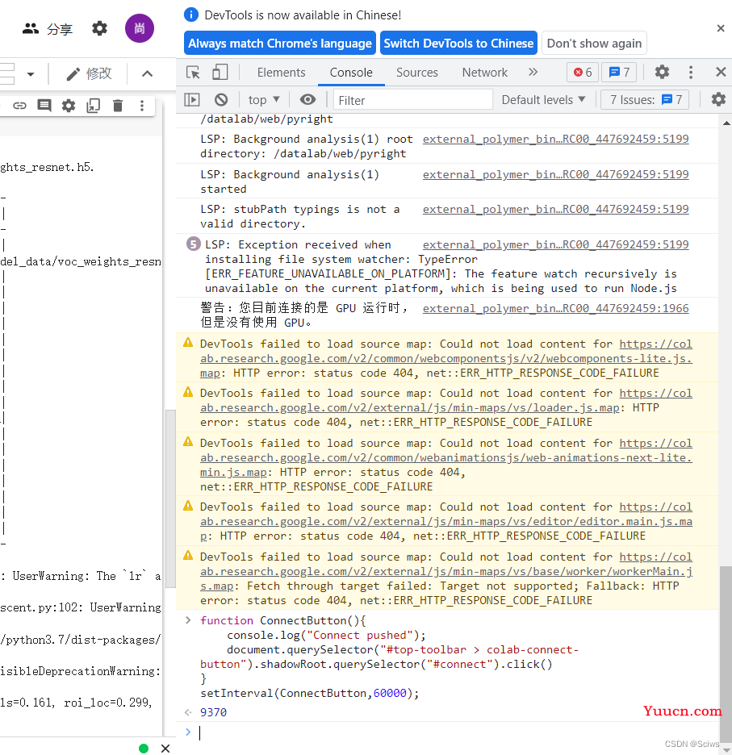Viewport: 732px width, 755px height.
Task: Click the 7 issues badge in tab bar
Action: pos(619,73)
